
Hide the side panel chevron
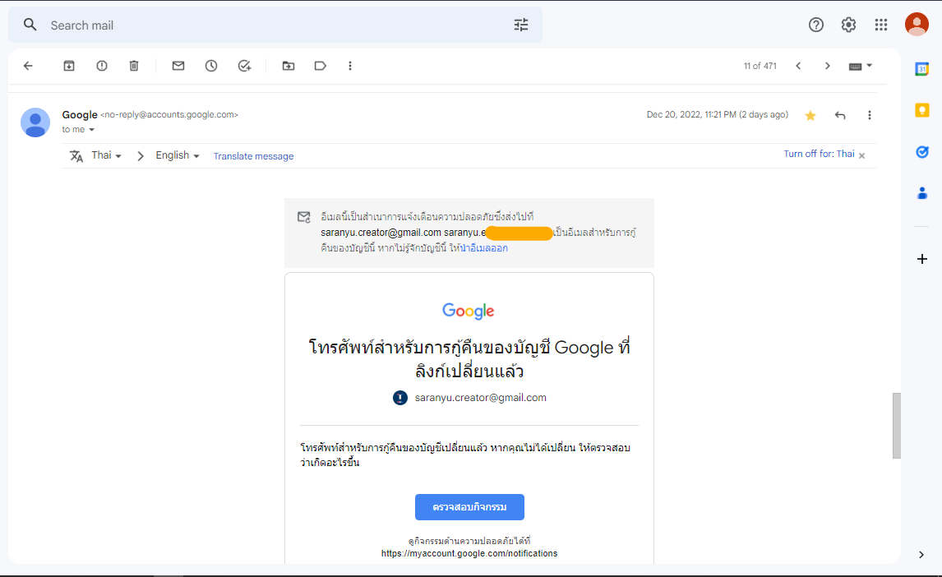[921, 555]
